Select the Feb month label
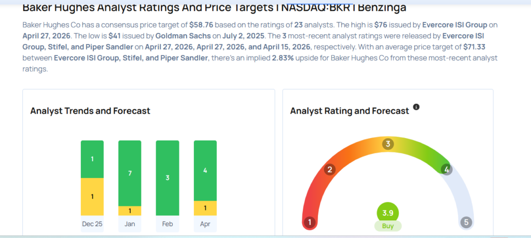This screenshot has width=531, height=238. (167, 224)
